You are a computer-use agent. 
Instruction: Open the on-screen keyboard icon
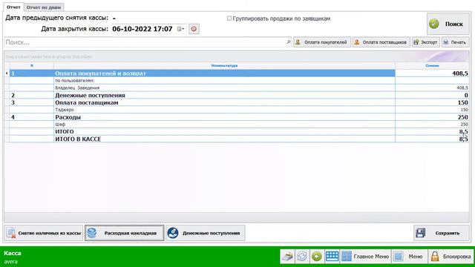click(332, 257)
